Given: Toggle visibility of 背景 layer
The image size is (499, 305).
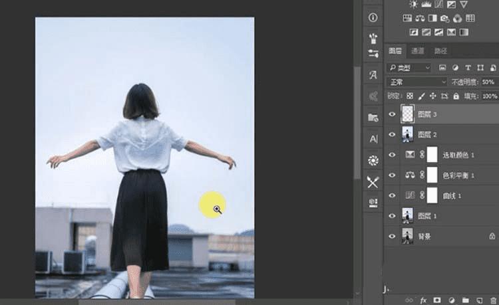Looking at the screenshot, I should [392, 236].
